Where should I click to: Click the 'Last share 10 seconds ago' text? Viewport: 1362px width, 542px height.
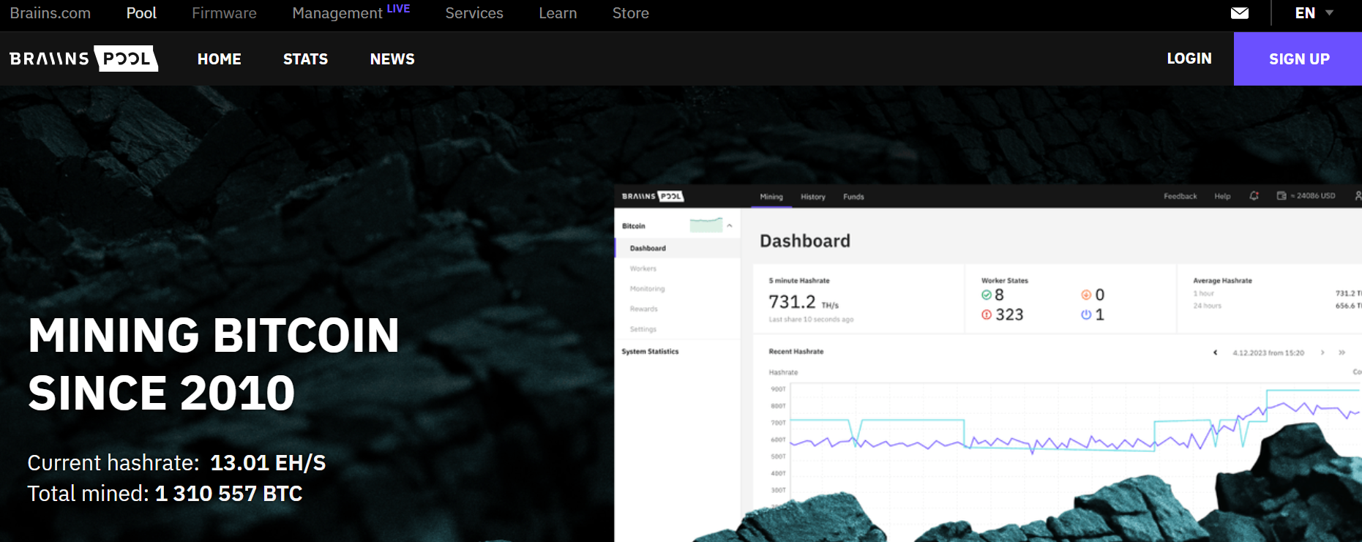click(x=811, y=320)
